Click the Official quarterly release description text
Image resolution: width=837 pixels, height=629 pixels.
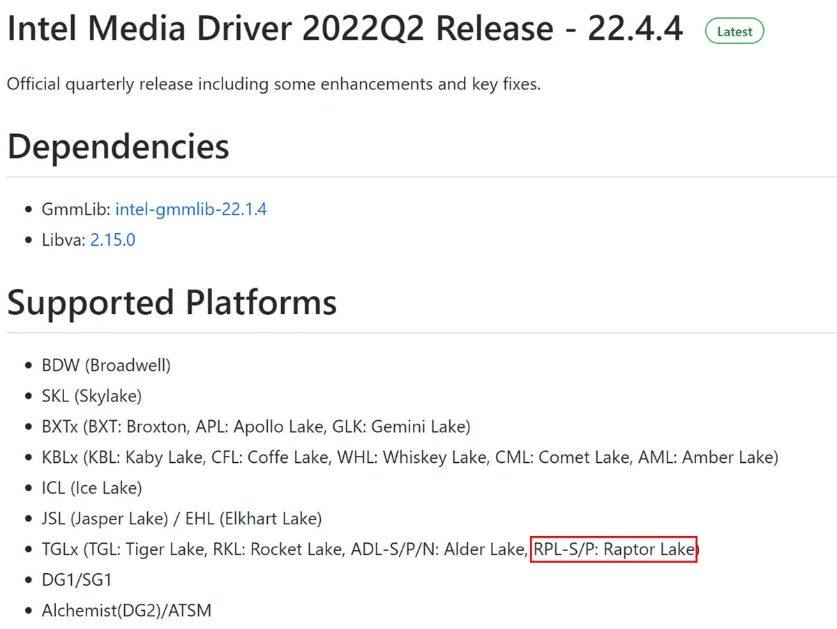274,84
